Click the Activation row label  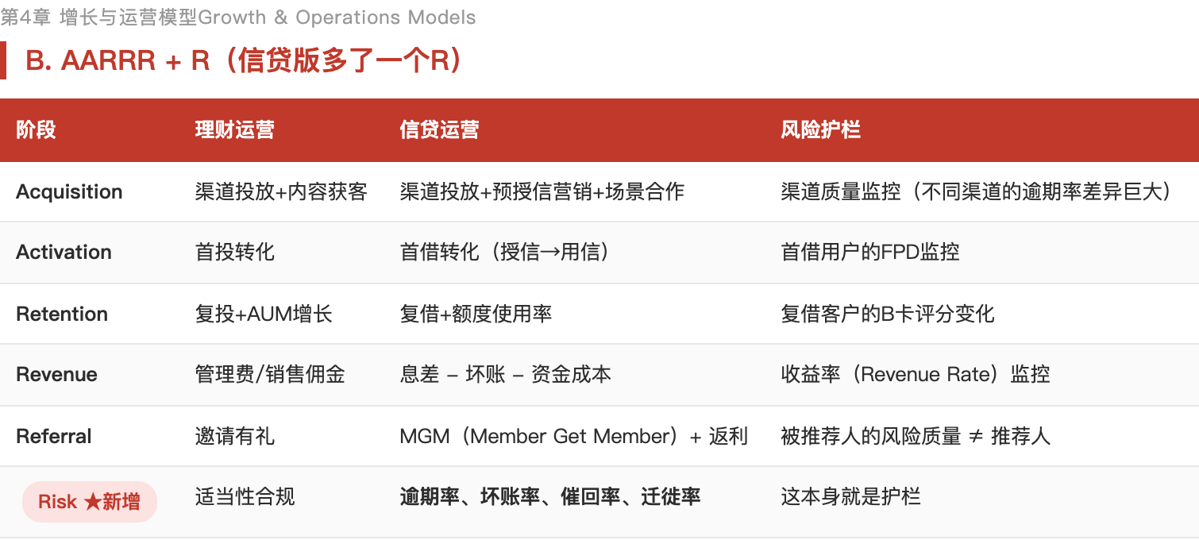click(64, 253)
